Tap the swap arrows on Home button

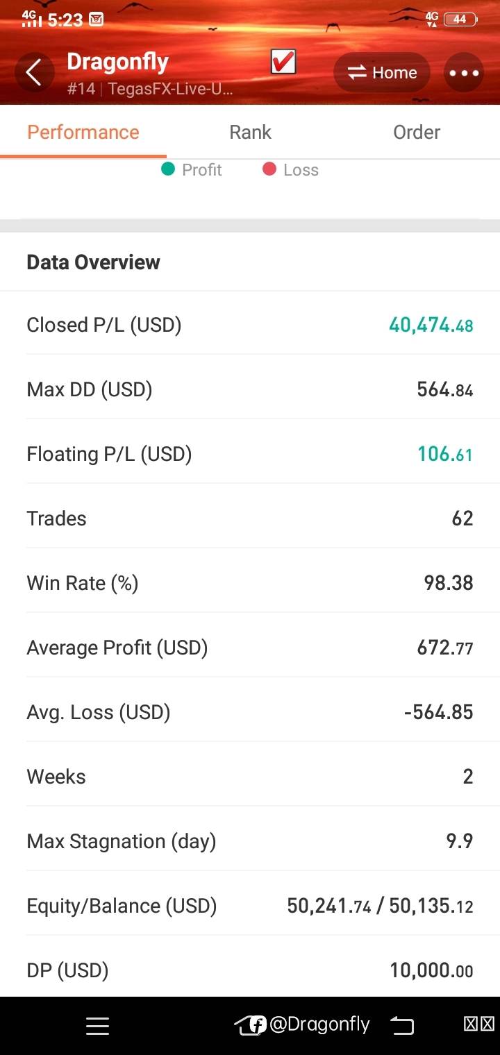(x=357, y=73)
